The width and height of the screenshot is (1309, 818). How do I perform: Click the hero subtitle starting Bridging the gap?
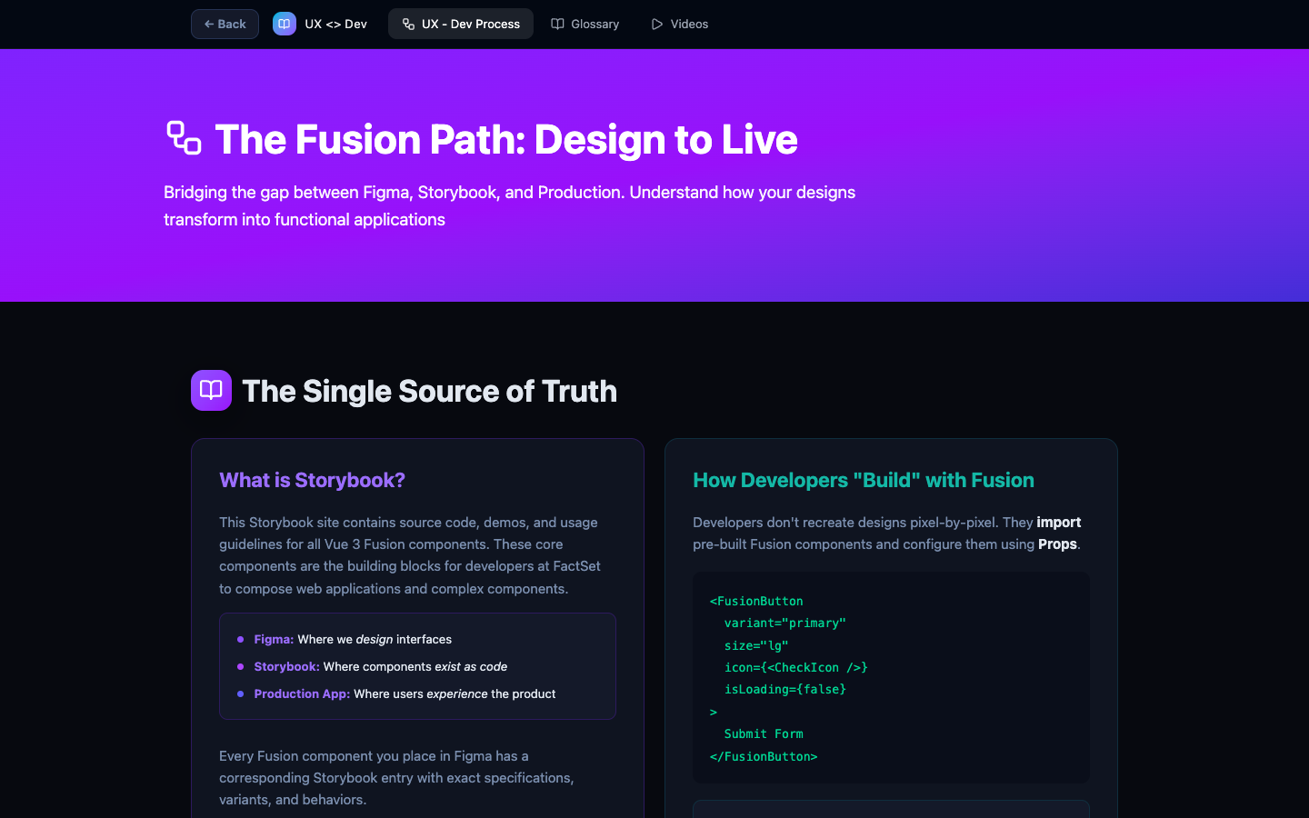[x=509, y=205]
